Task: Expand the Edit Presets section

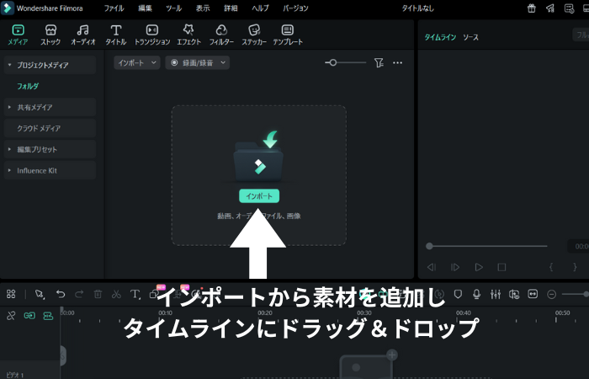Action: coord(9,149)
